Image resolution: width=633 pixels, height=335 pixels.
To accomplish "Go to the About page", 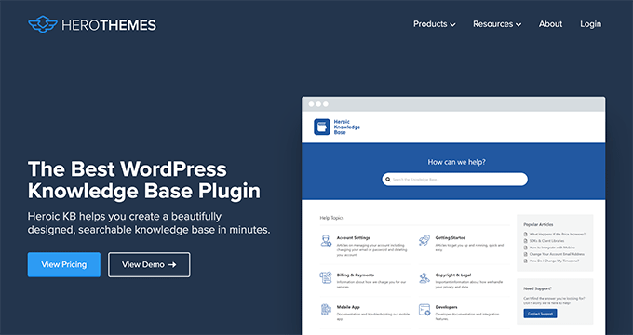I will (550, 24).
